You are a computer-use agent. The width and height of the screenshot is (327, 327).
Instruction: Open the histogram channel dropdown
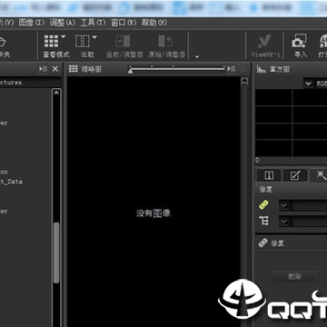point(309,84)
